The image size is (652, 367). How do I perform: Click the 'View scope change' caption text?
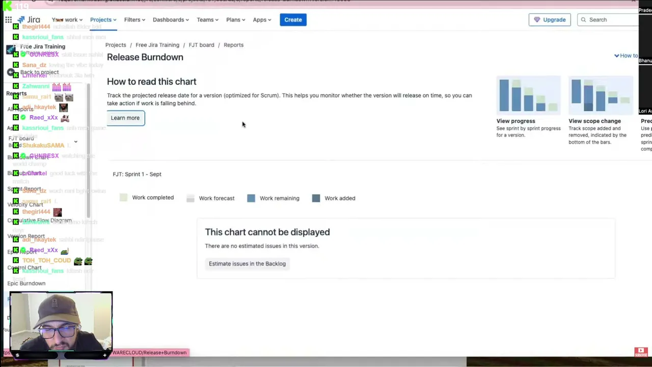[x=594, y=121]
